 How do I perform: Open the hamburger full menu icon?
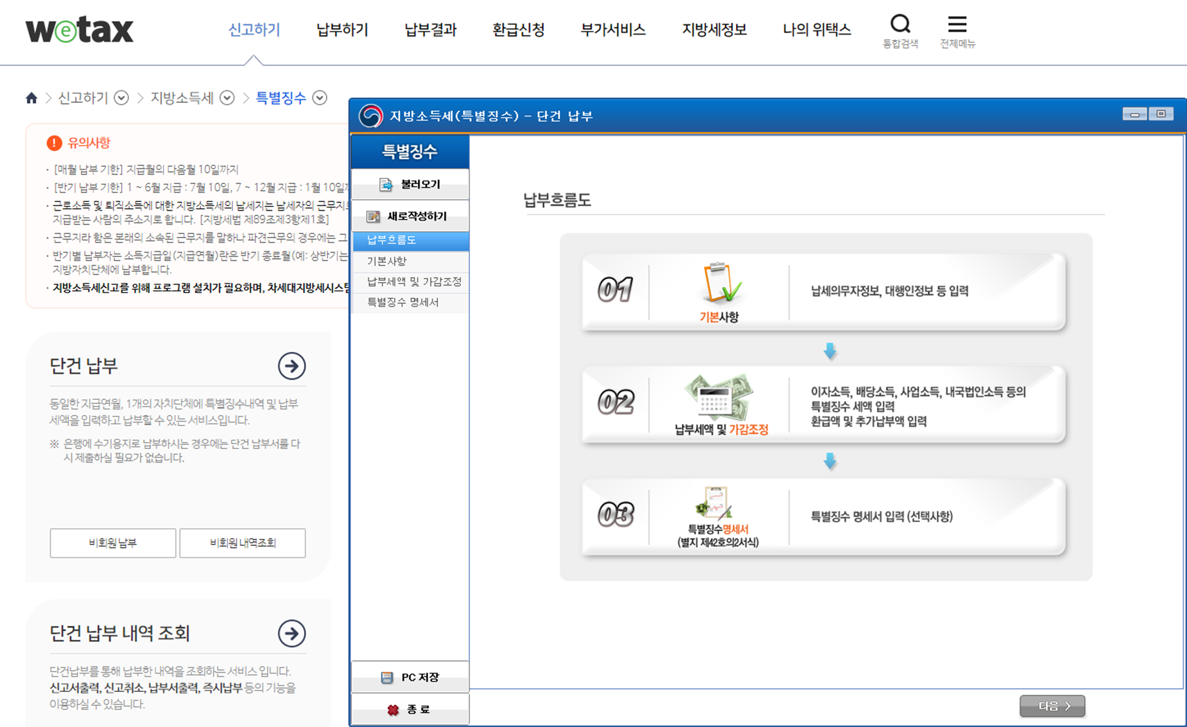coord(957,24)
